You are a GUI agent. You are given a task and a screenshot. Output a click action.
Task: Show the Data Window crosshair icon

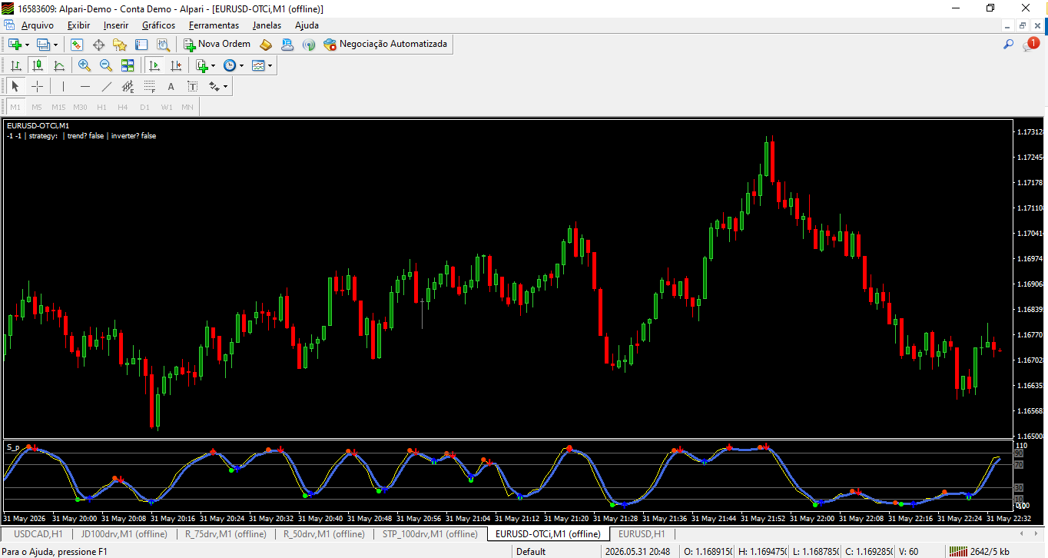[x=98, y=45]
